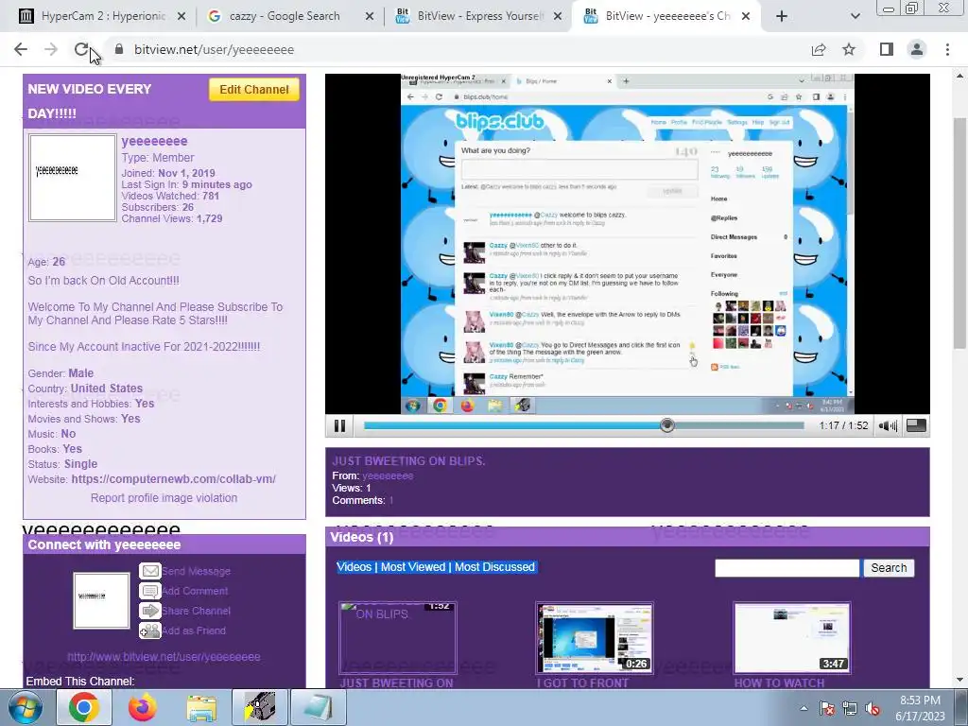Open the 0:26 video thumbnail

click(595, 638)
